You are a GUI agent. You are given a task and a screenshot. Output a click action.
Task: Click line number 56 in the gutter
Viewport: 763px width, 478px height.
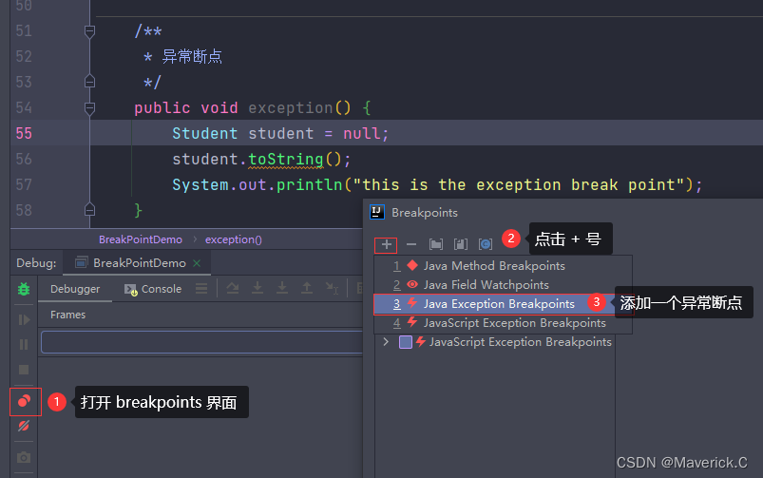[x=24, y=159]
